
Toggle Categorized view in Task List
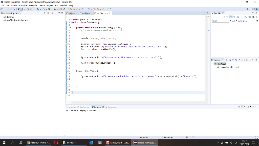pos(231,17)
